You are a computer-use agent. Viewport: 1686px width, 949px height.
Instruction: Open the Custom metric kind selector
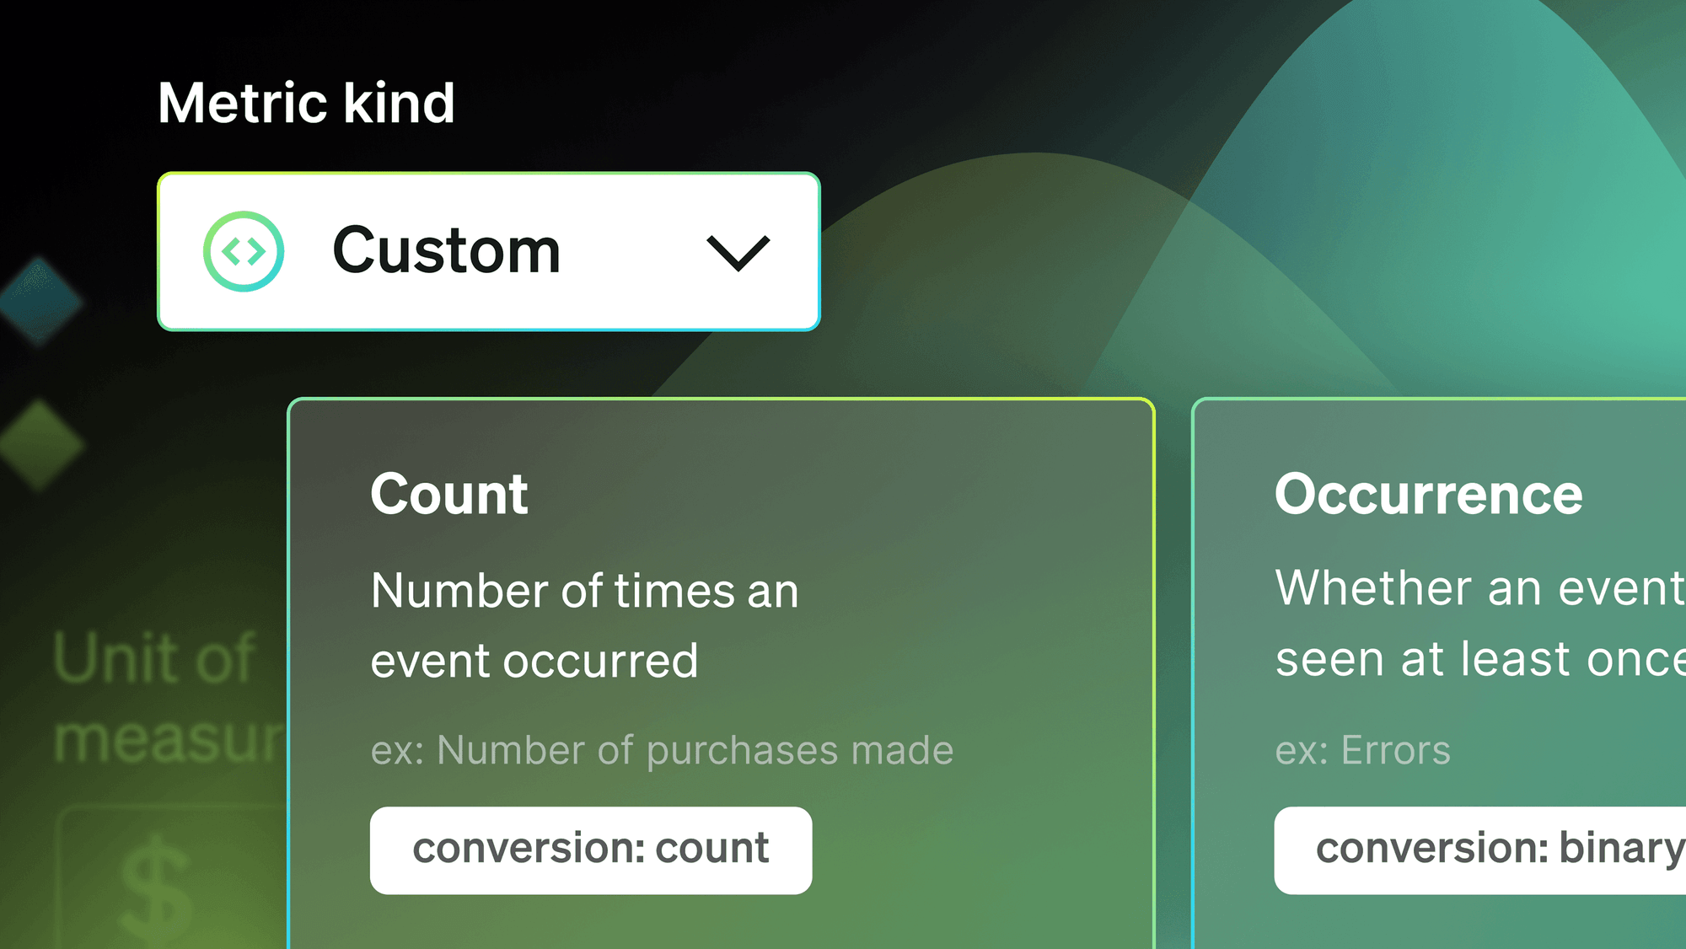[489, 251]
